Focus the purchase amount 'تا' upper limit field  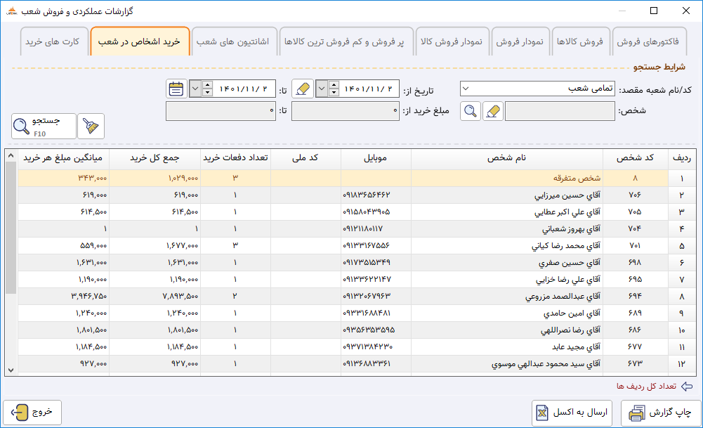pos(221,111)
